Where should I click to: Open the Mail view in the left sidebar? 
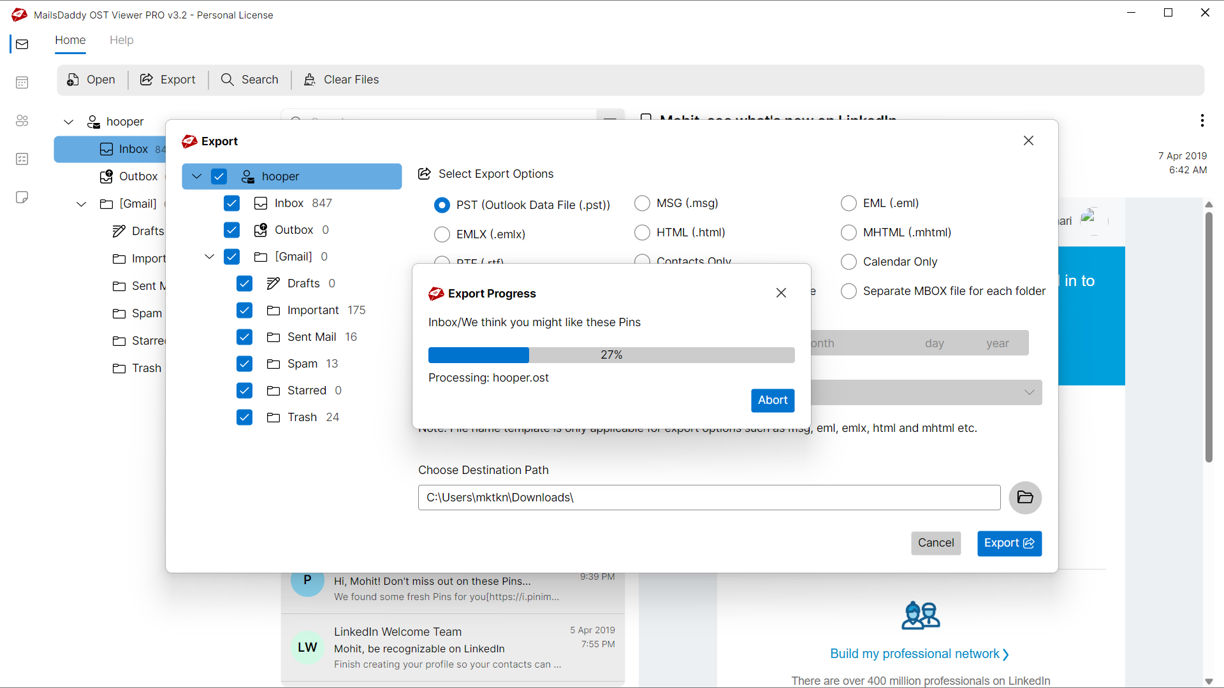(22, 44)
